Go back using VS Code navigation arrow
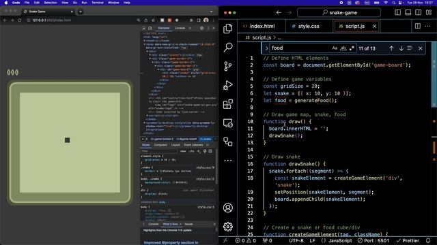Screen dimensions: 437x245 click(x=279, y=12)
